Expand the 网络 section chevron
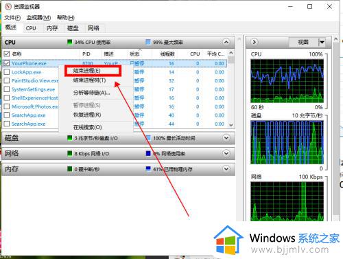 pyautogui.click(x=226, y=153)
